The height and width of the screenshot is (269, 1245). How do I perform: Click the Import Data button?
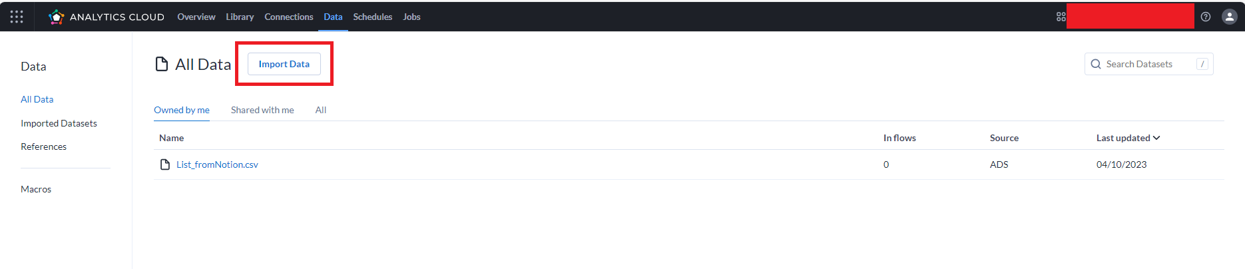point(284,64)
